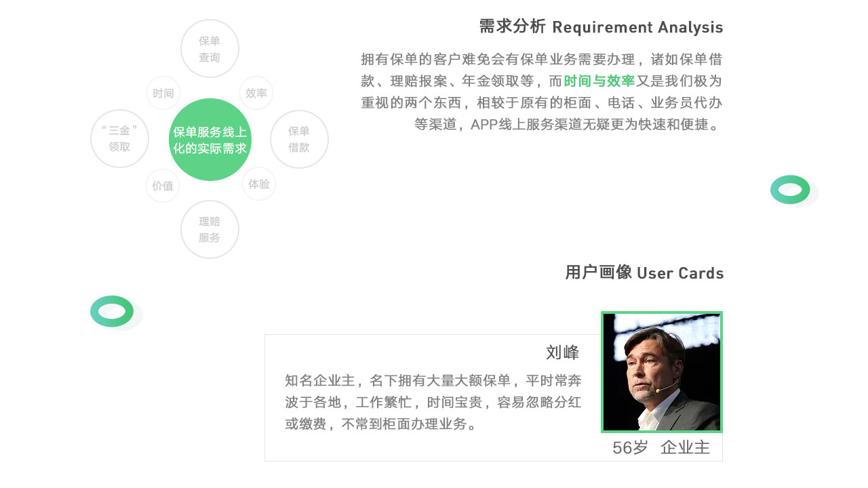Click the 56岁 age label under the photo
The image size is (868, 488).
pyautogui.click(x=630, y=448)
